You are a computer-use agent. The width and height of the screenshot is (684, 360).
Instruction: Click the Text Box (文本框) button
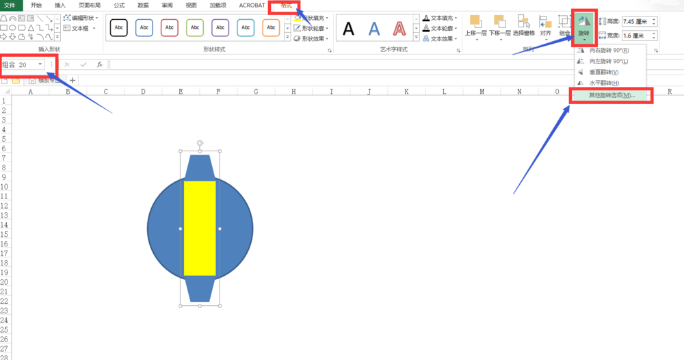[79, 28]
